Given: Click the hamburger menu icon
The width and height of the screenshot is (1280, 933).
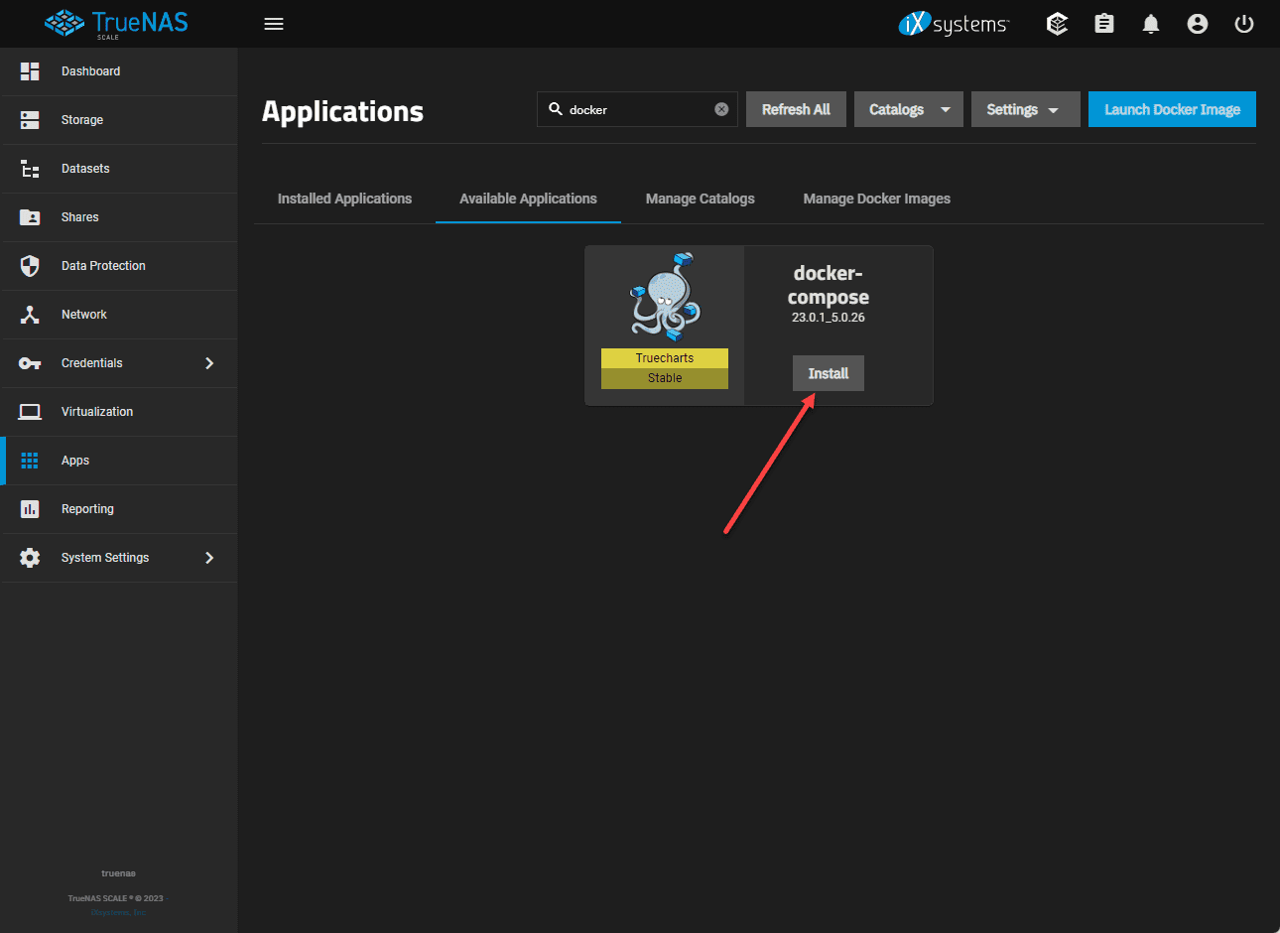Looking at the screenshot, I should pyautogui.click(x=274, y=24).
